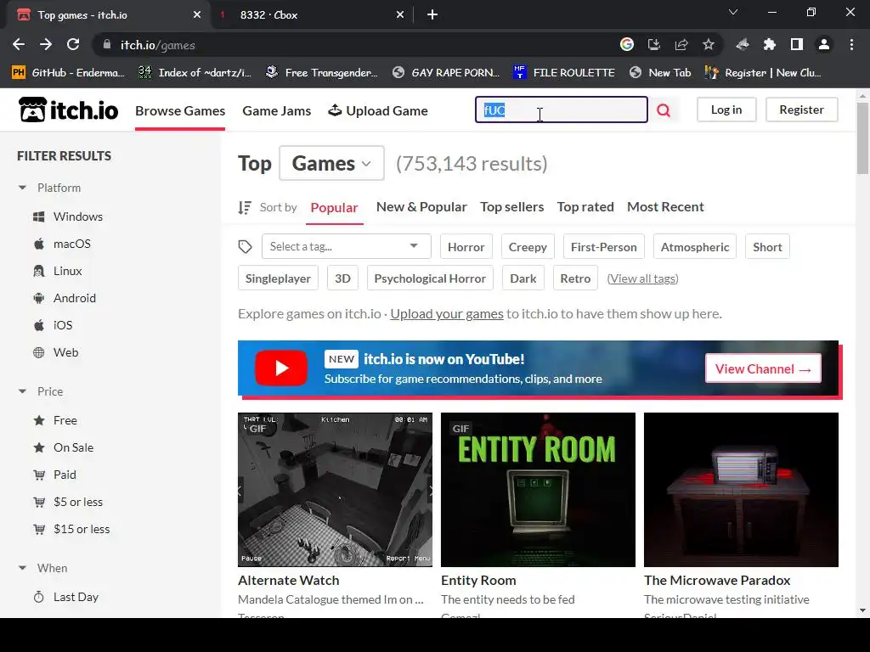This screenshot has height=652, width=870.
Task: Select the First-Person tag
Action: tap(604, 247)
